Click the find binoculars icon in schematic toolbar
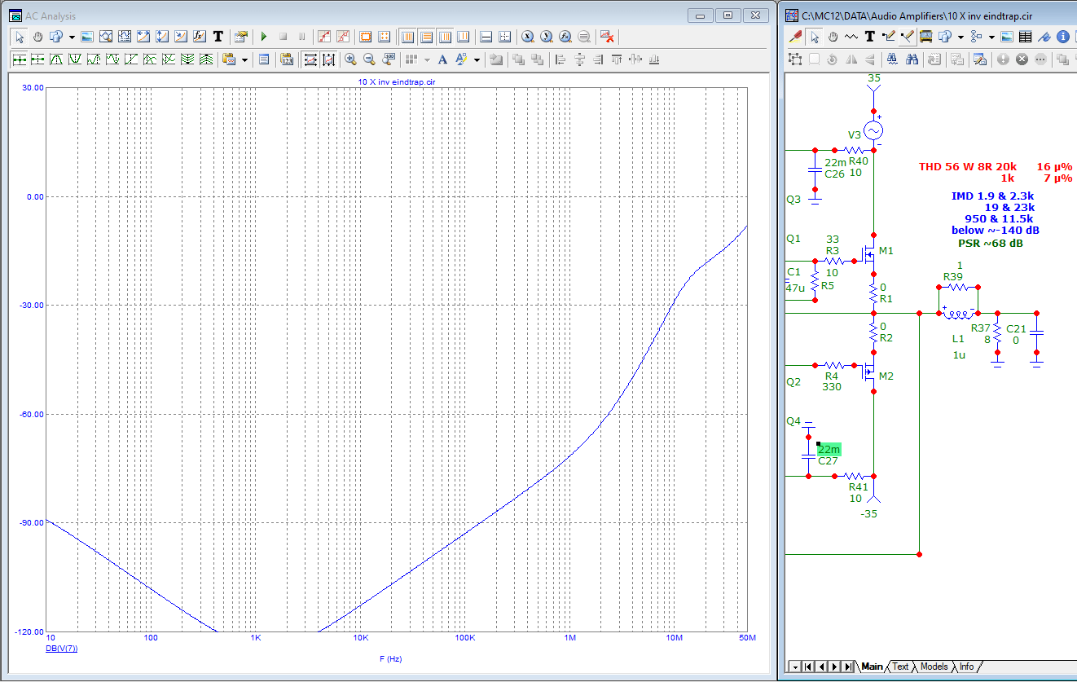The height and width of the screenshot is (682, 1077). 892,59
